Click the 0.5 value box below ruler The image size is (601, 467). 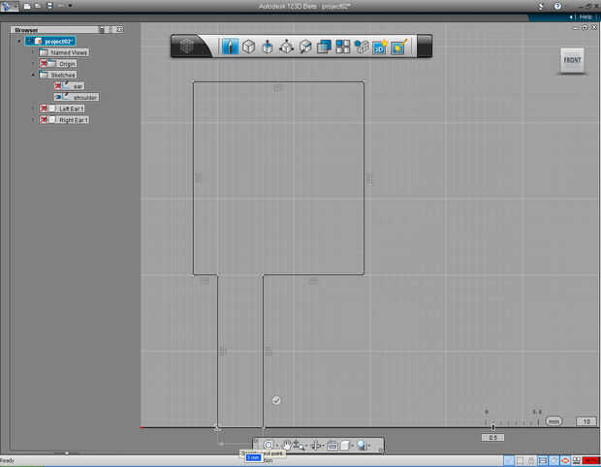point(492,438)
